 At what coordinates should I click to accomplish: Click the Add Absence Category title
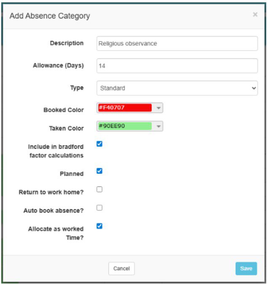(50, 16)
